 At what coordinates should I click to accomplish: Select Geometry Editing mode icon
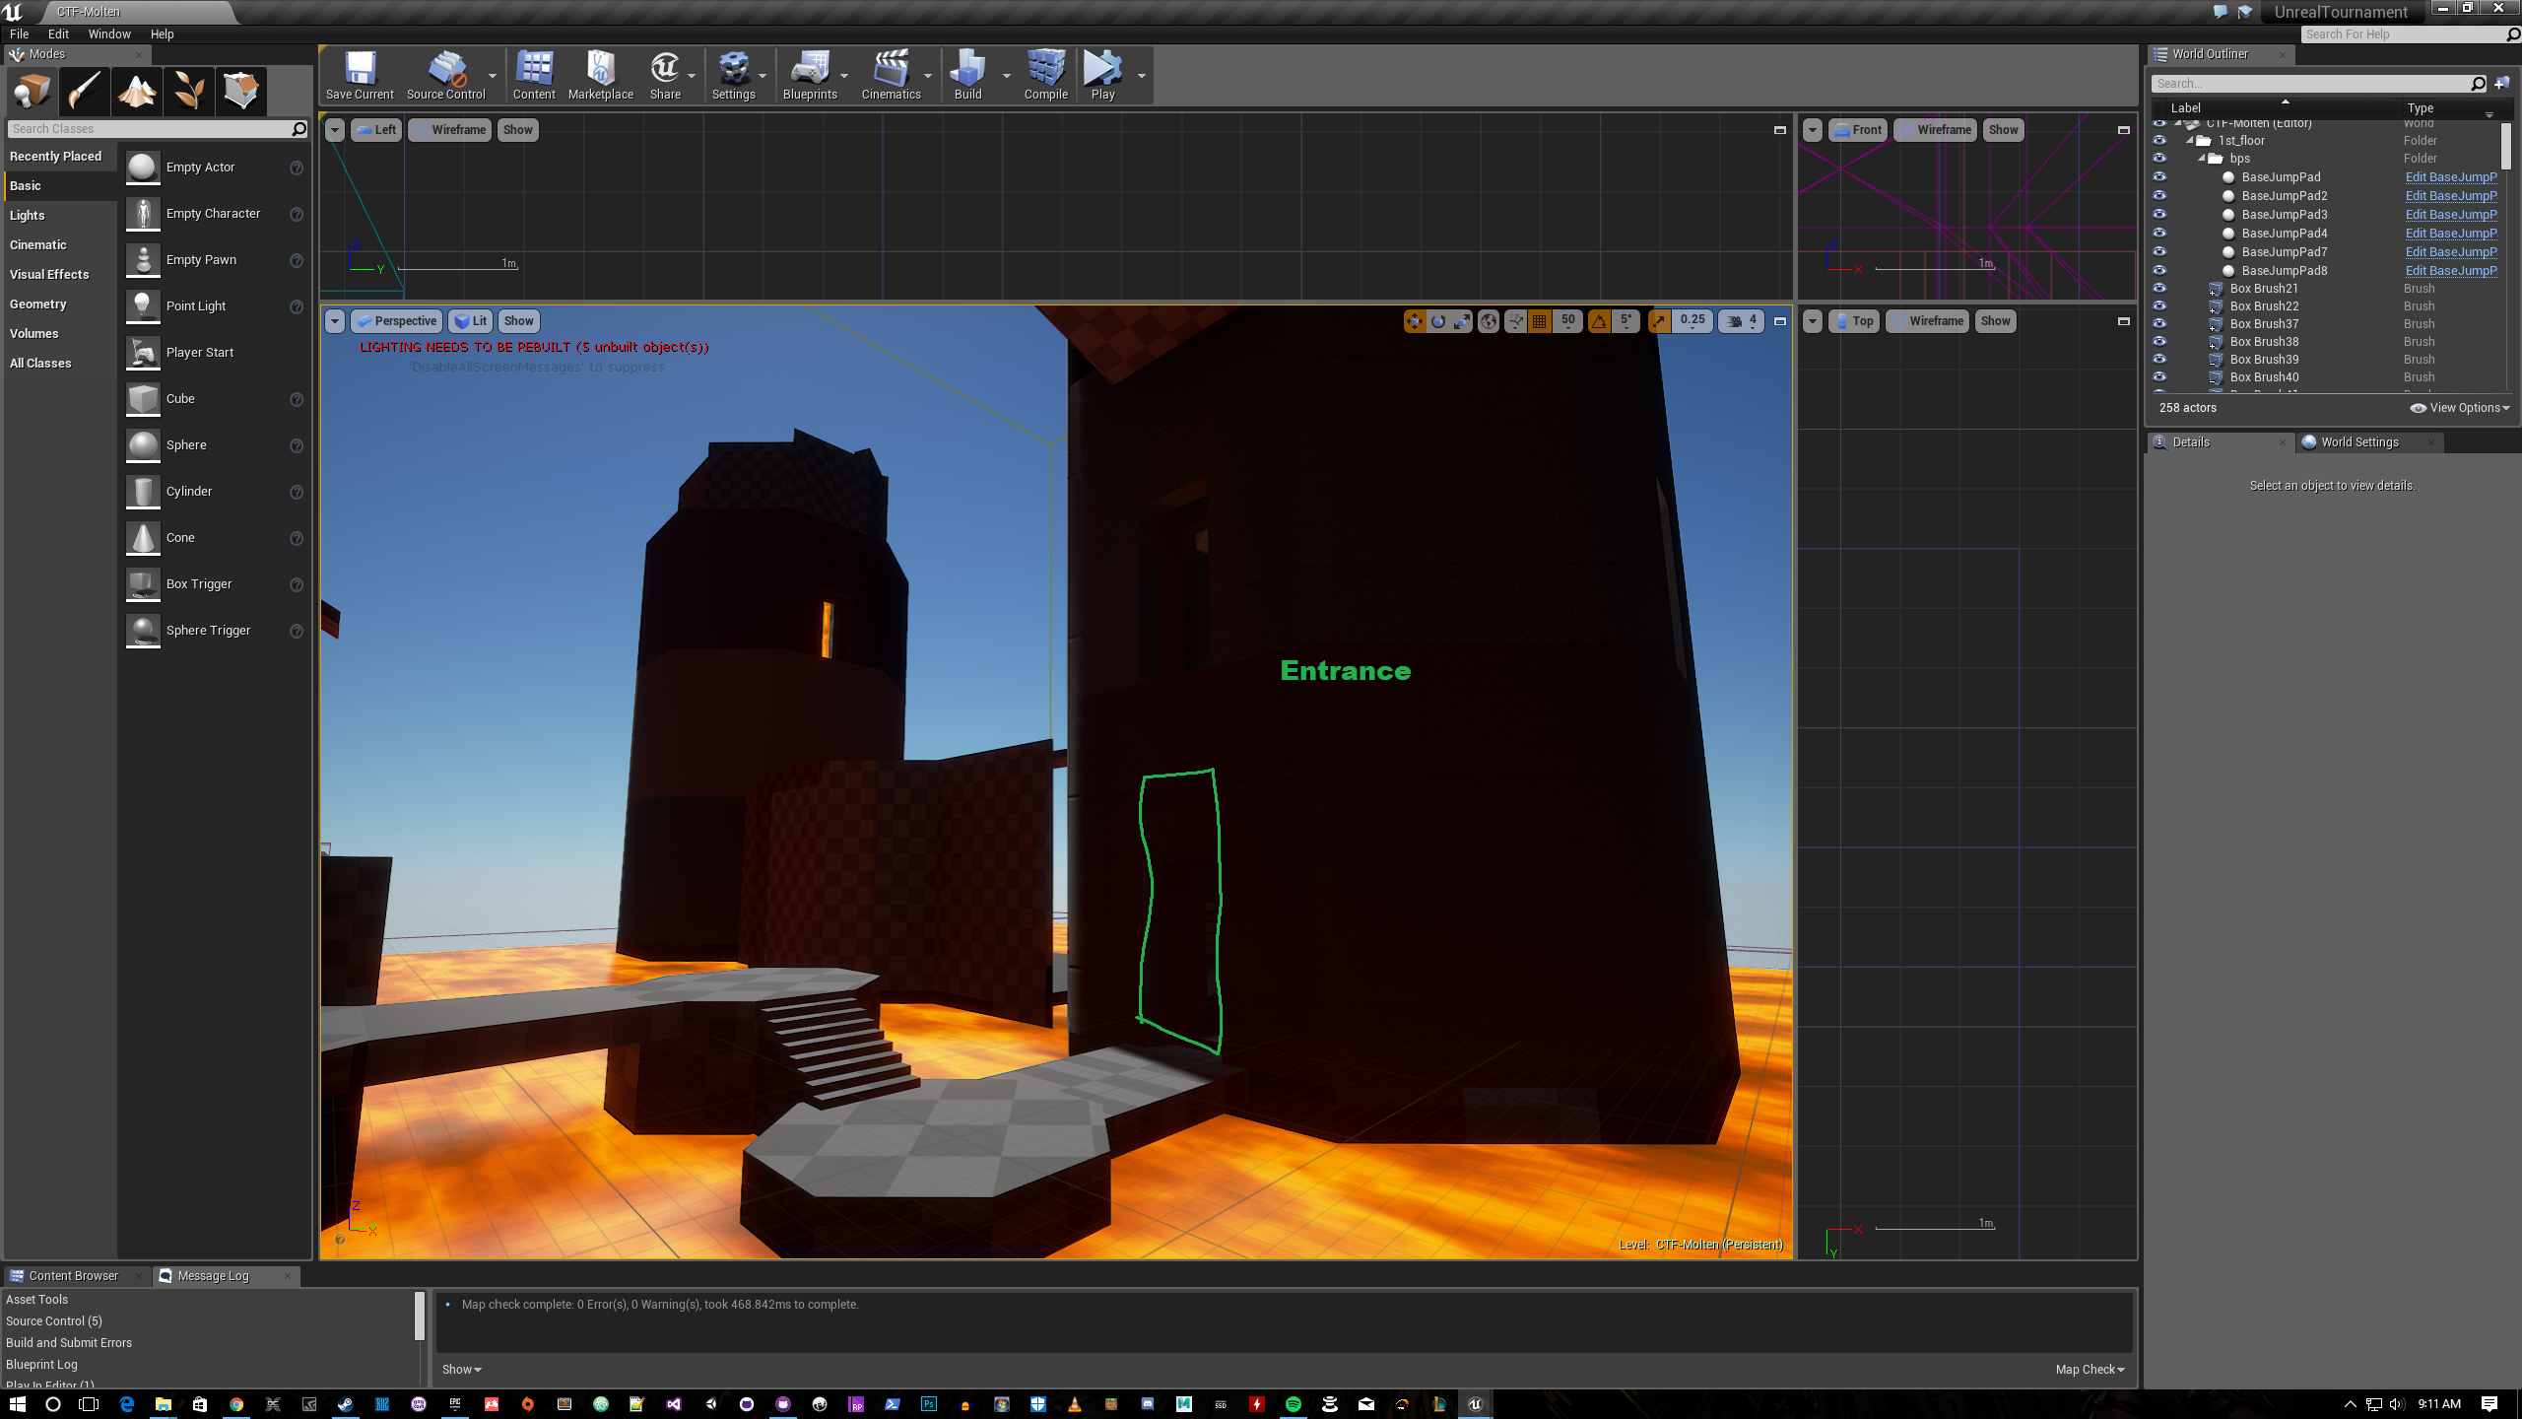click(x=241, y=91)
